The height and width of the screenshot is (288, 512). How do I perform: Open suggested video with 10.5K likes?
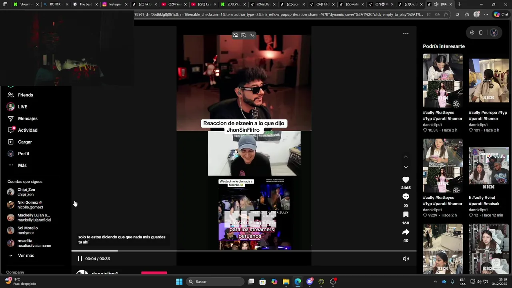click(x=443, y=81)
